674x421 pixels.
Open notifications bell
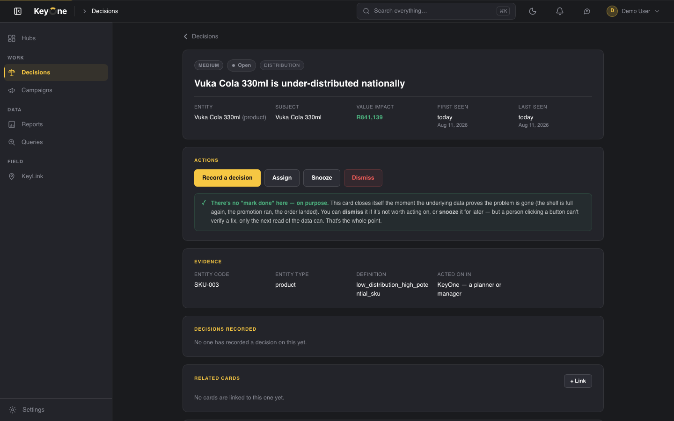pos(560,11)
